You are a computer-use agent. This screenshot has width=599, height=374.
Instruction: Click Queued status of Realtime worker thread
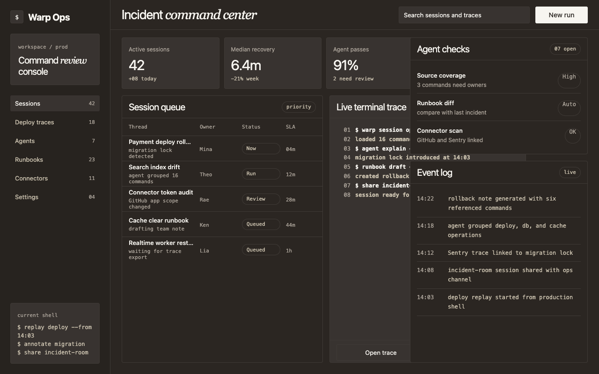point(261,250)
